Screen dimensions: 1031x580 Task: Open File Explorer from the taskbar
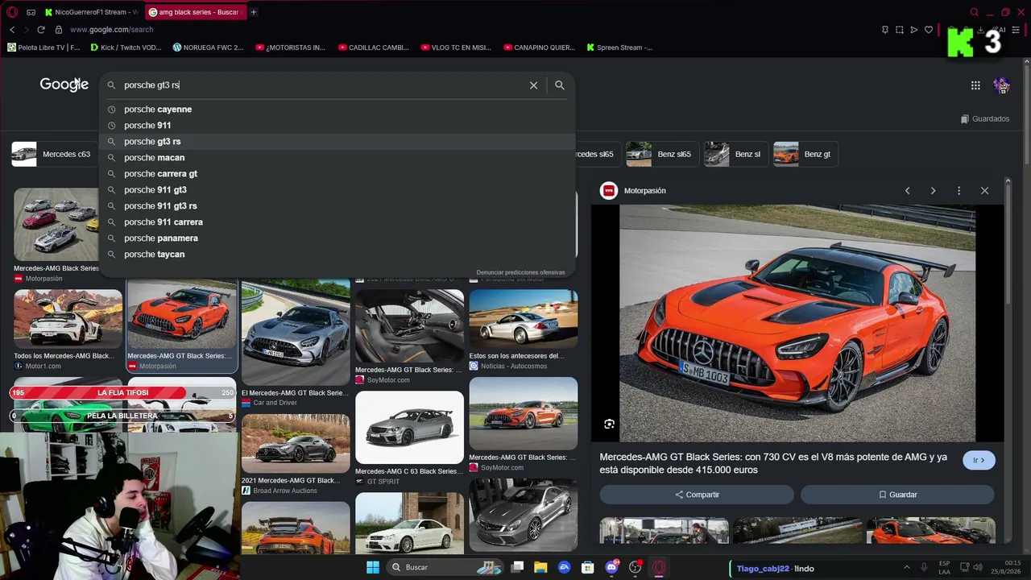coord(540,567)
